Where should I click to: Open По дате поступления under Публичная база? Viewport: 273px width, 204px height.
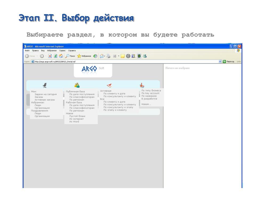(82, 94)
